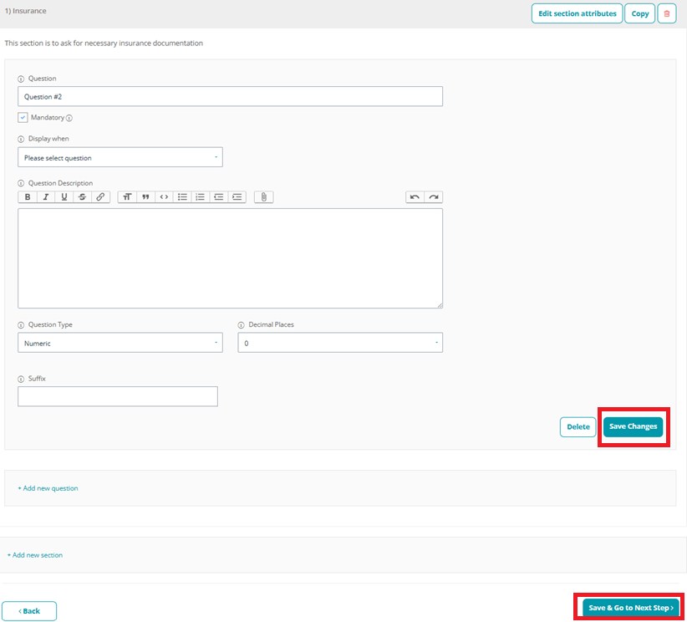The image size is (687, 622).
Task: Click the '1) Insurance' section heading
Action: [25, 11]
